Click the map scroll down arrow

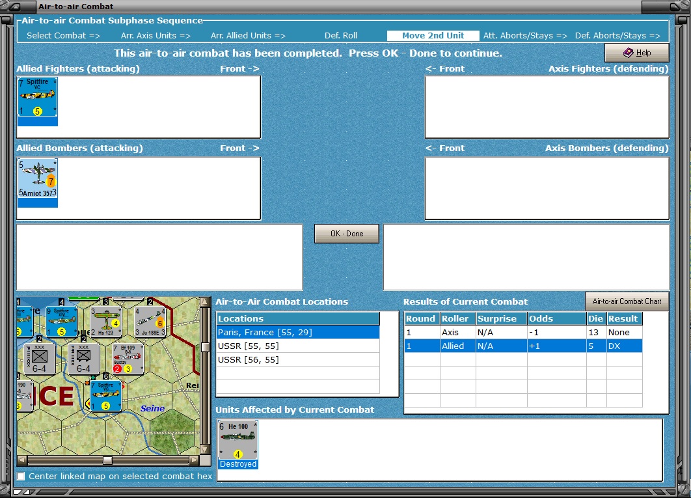(205, 449)
